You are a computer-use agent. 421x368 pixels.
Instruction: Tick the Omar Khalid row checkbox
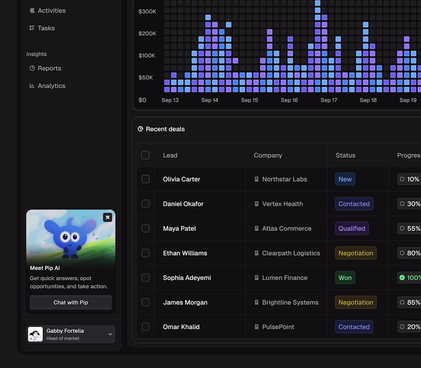145,327
